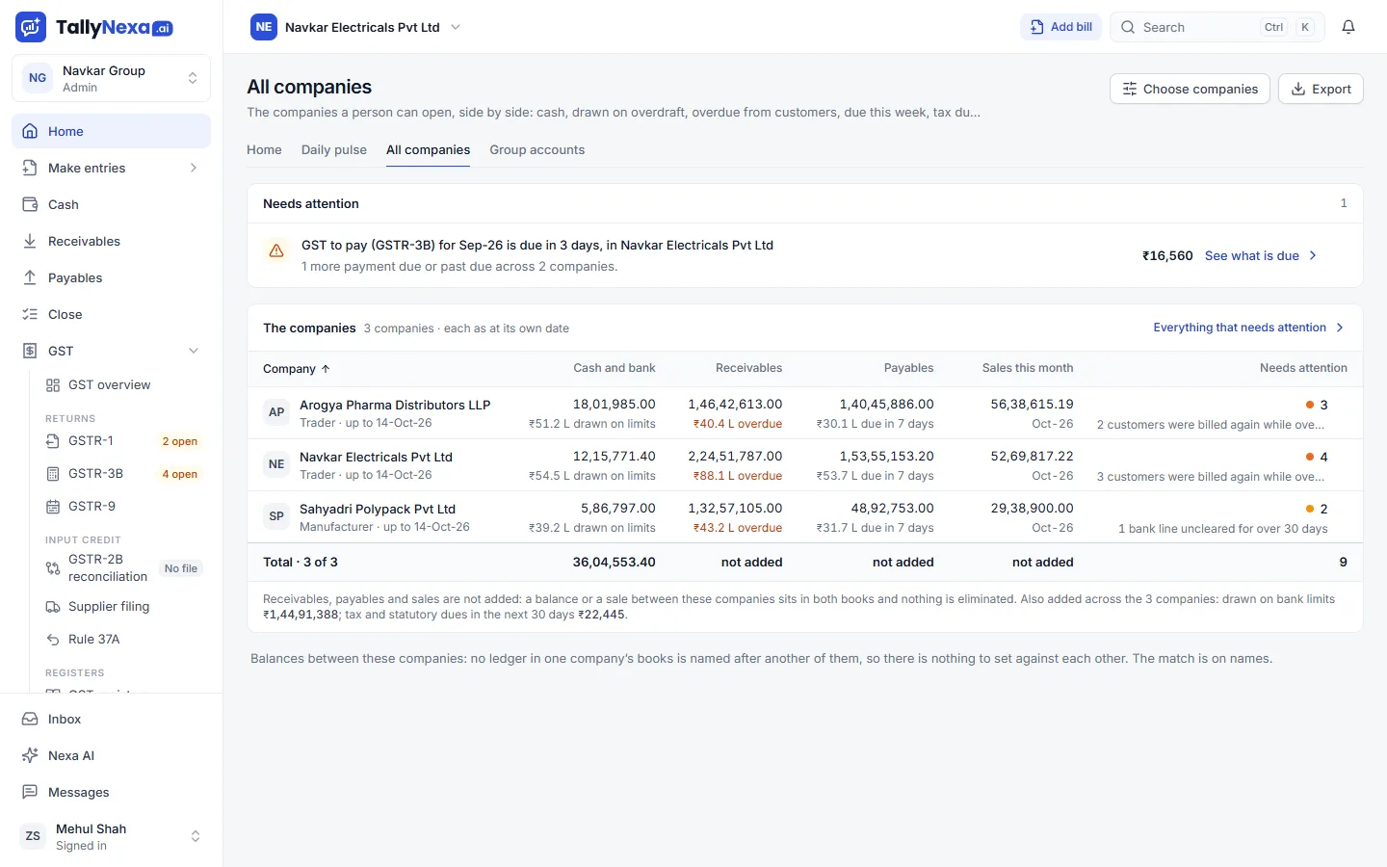This screenshot has height=867, width=1387.
Task: Open GSTR-9 calendar icon
Action: (53, 507)
